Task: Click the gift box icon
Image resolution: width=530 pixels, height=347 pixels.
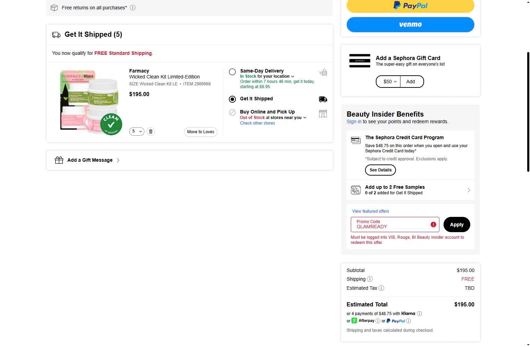Action: click(59, 160)
